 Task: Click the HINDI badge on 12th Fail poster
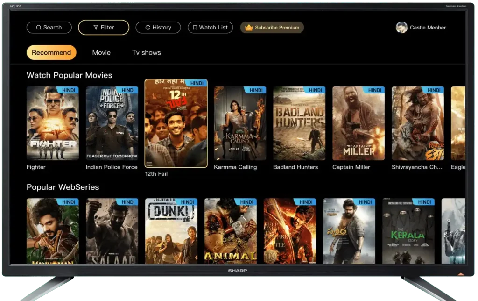pyautogui.click(x=197, y=83)
